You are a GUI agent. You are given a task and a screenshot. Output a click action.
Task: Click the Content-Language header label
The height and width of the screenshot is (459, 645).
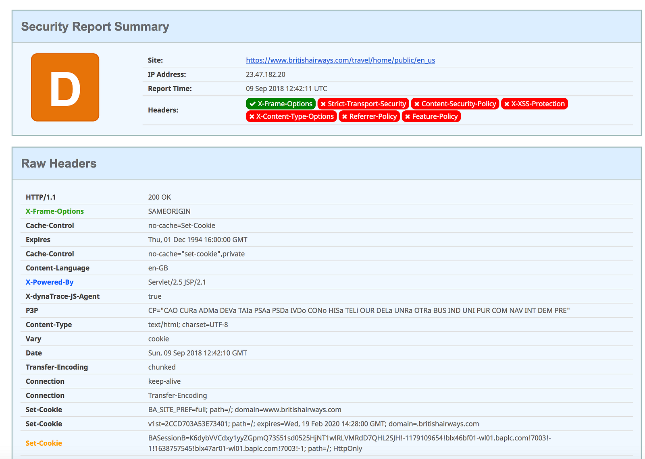(58, 268)
